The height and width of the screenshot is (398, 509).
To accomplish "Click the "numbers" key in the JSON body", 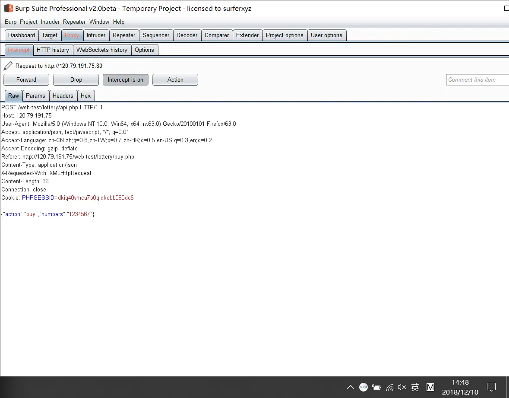I will 52,214.
